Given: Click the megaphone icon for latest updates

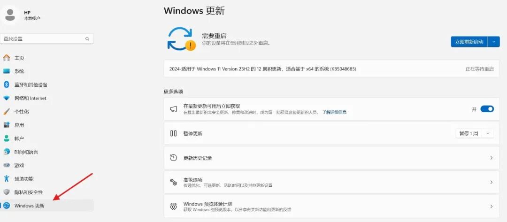Looking at the screenshot, I should [174, 109].
